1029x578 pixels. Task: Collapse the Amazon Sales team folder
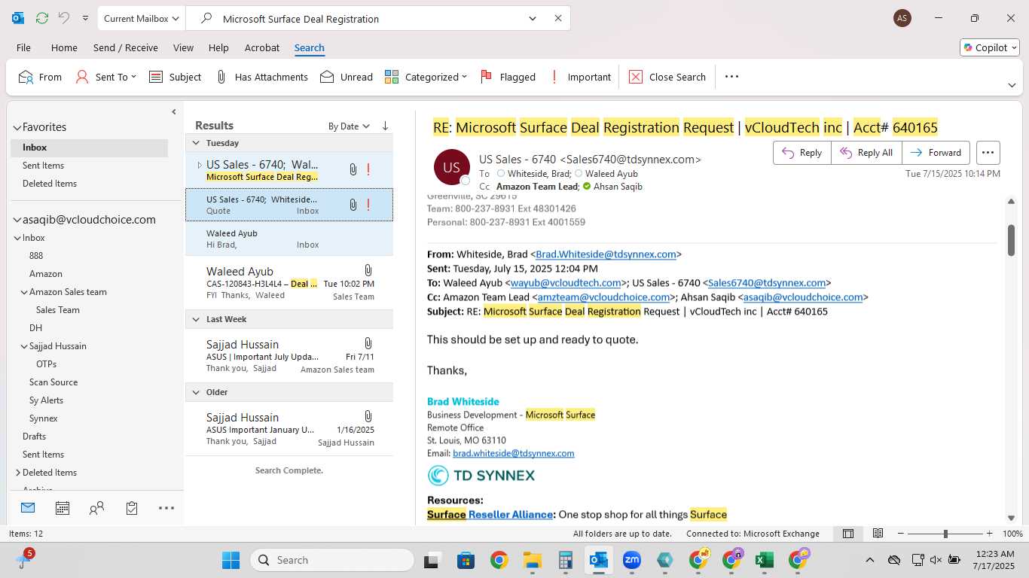coord(24,292)
